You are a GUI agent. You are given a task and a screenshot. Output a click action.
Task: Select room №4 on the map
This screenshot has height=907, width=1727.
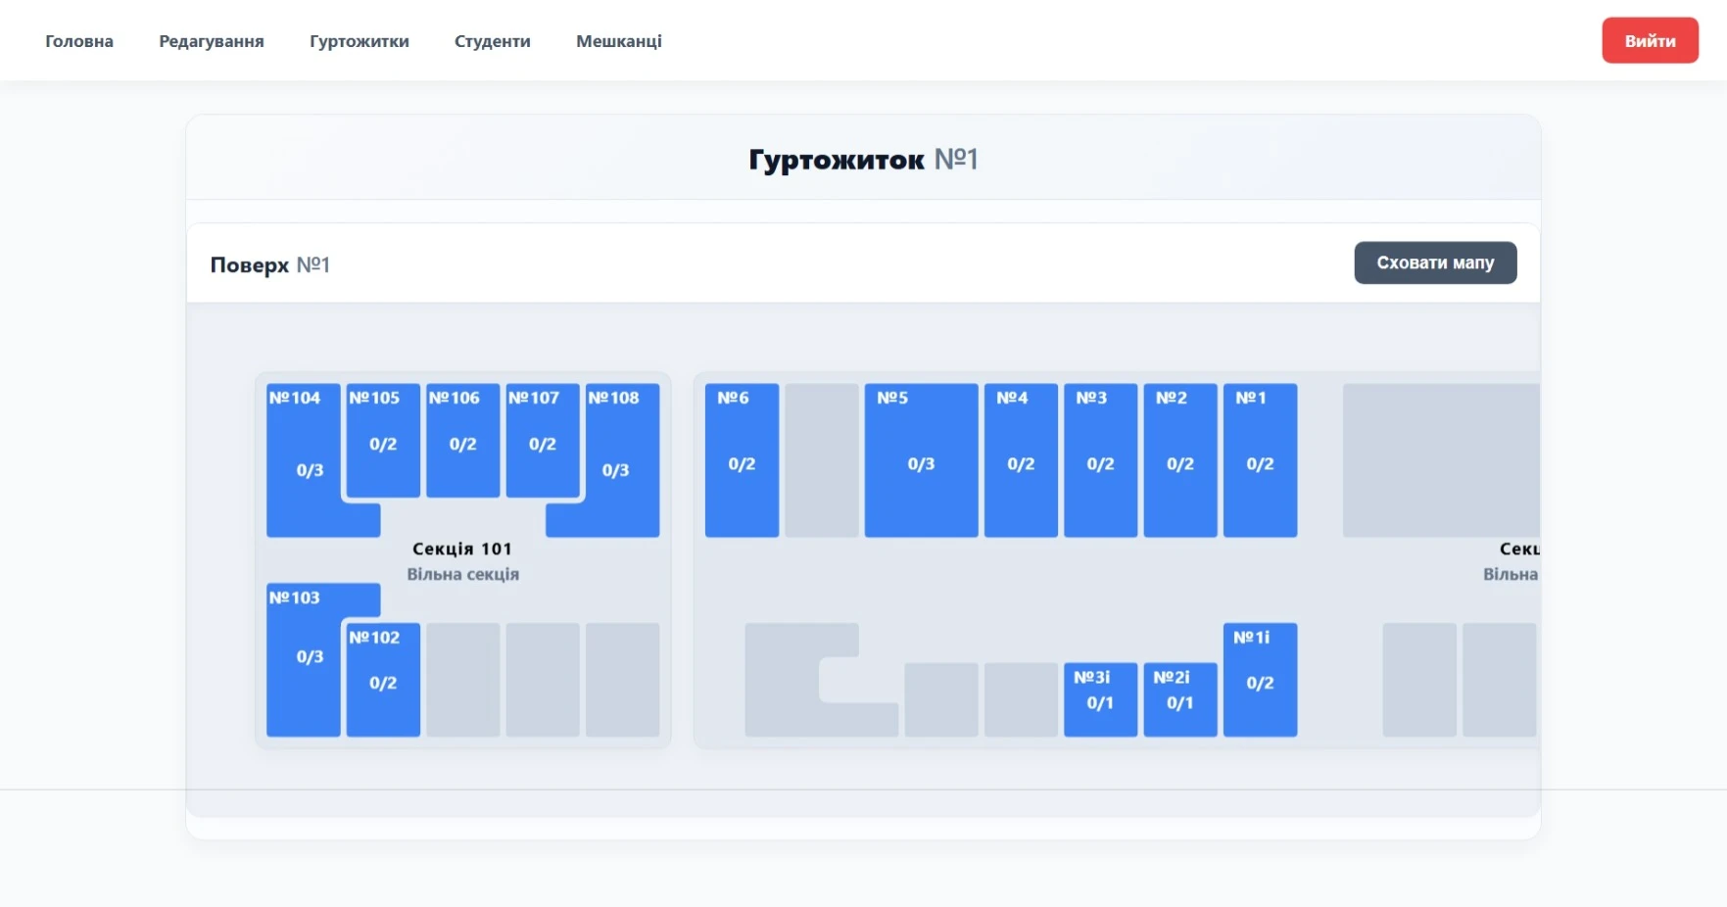1021,460
